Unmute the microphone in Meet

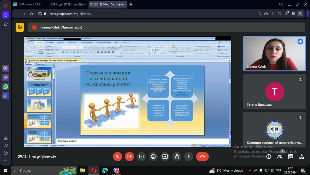pyautogui.click(x=117, y=157)
